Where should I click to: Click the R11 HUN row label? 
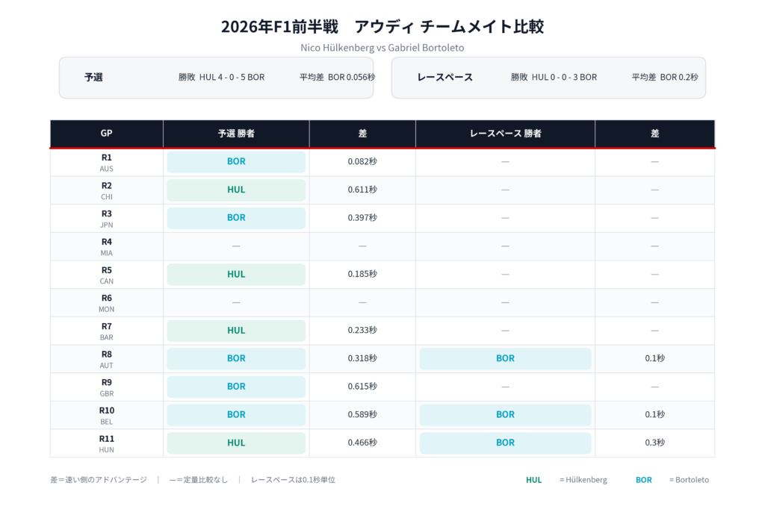pyautogui.click(x=106, y=443)
